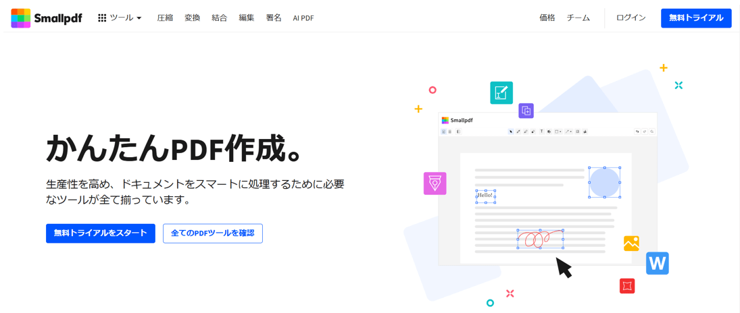Open the 署名 menu item
Viewport: 740px width, 313px height.
[x=274, y=18]
